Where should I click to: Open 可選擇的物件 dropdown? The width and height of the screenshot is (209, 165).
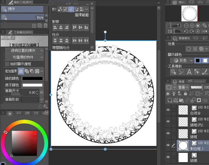point(24,57)
